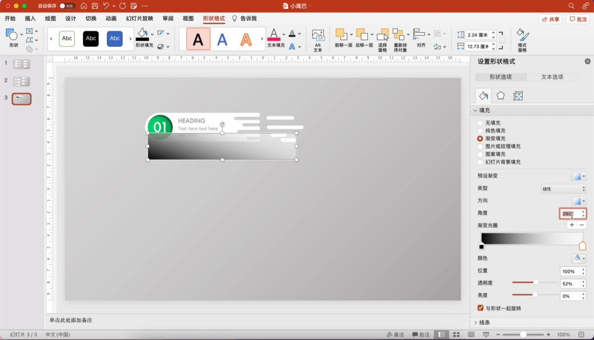This screenshot has width=594, height=340.
Task: Select No Fill (无填充) radio option
Action: click(480, 123)
